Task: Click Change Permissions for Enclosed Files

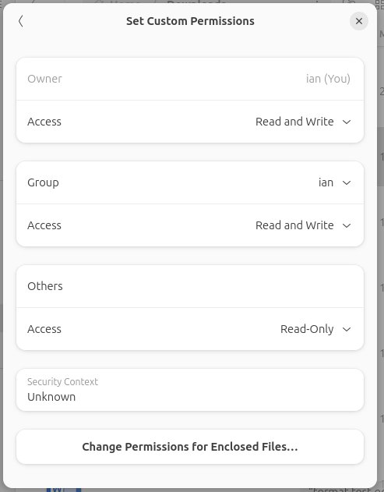Action: coord(190,447)
